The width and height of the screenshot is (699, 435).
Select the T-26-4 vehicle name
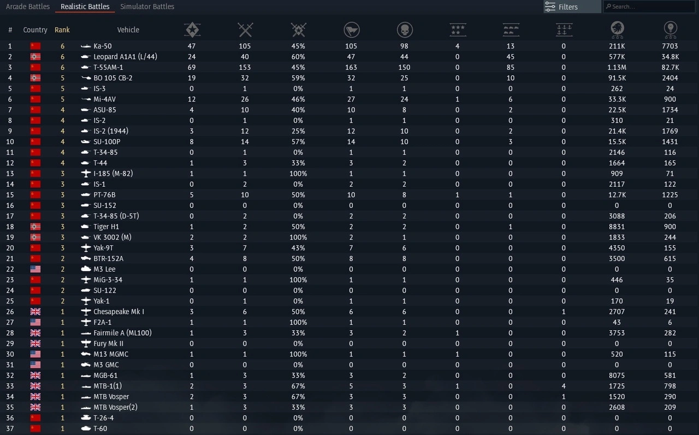pyautogui.click(x=104, y=418)
